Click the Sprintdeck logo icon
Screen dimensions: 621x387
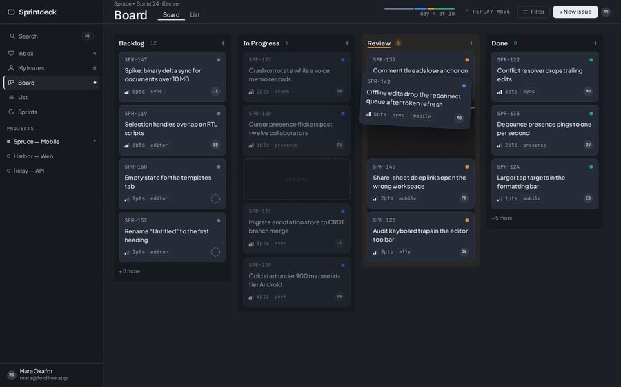[11, 12]
